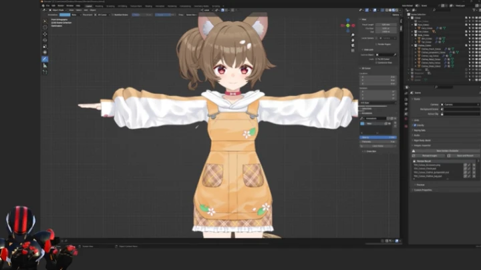
Task: Toggle viewport gizmos button
Action: point(367,10)
